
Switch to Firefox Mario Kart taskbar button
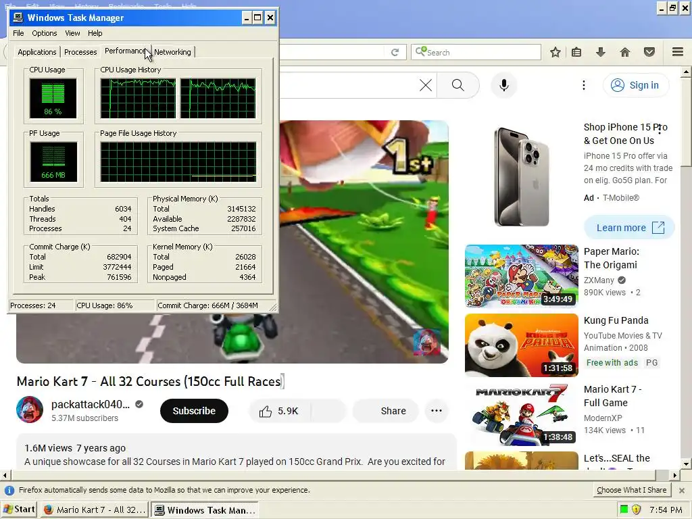click(x=95, y=510)
